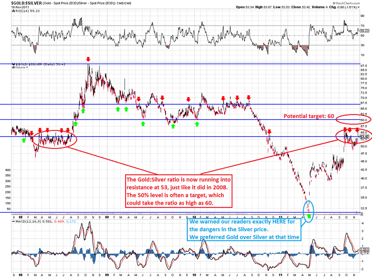The width and height of the screenshot is (372, 278).
Task: Click the 75.0 price axis label
Action: pyautogui.click(x=364, y=88)
